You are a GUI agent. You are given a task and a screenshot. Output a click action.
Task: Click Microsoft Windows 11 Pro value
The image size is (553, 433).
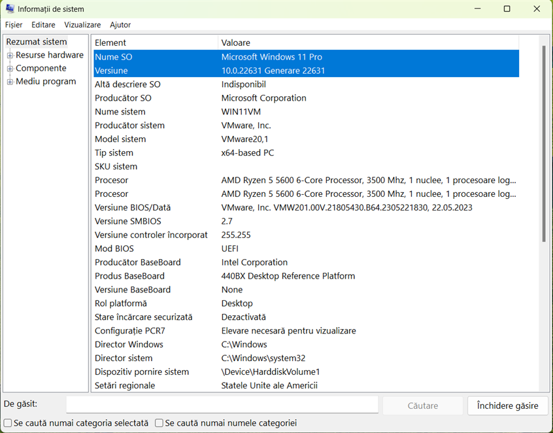tap(271, 57)
